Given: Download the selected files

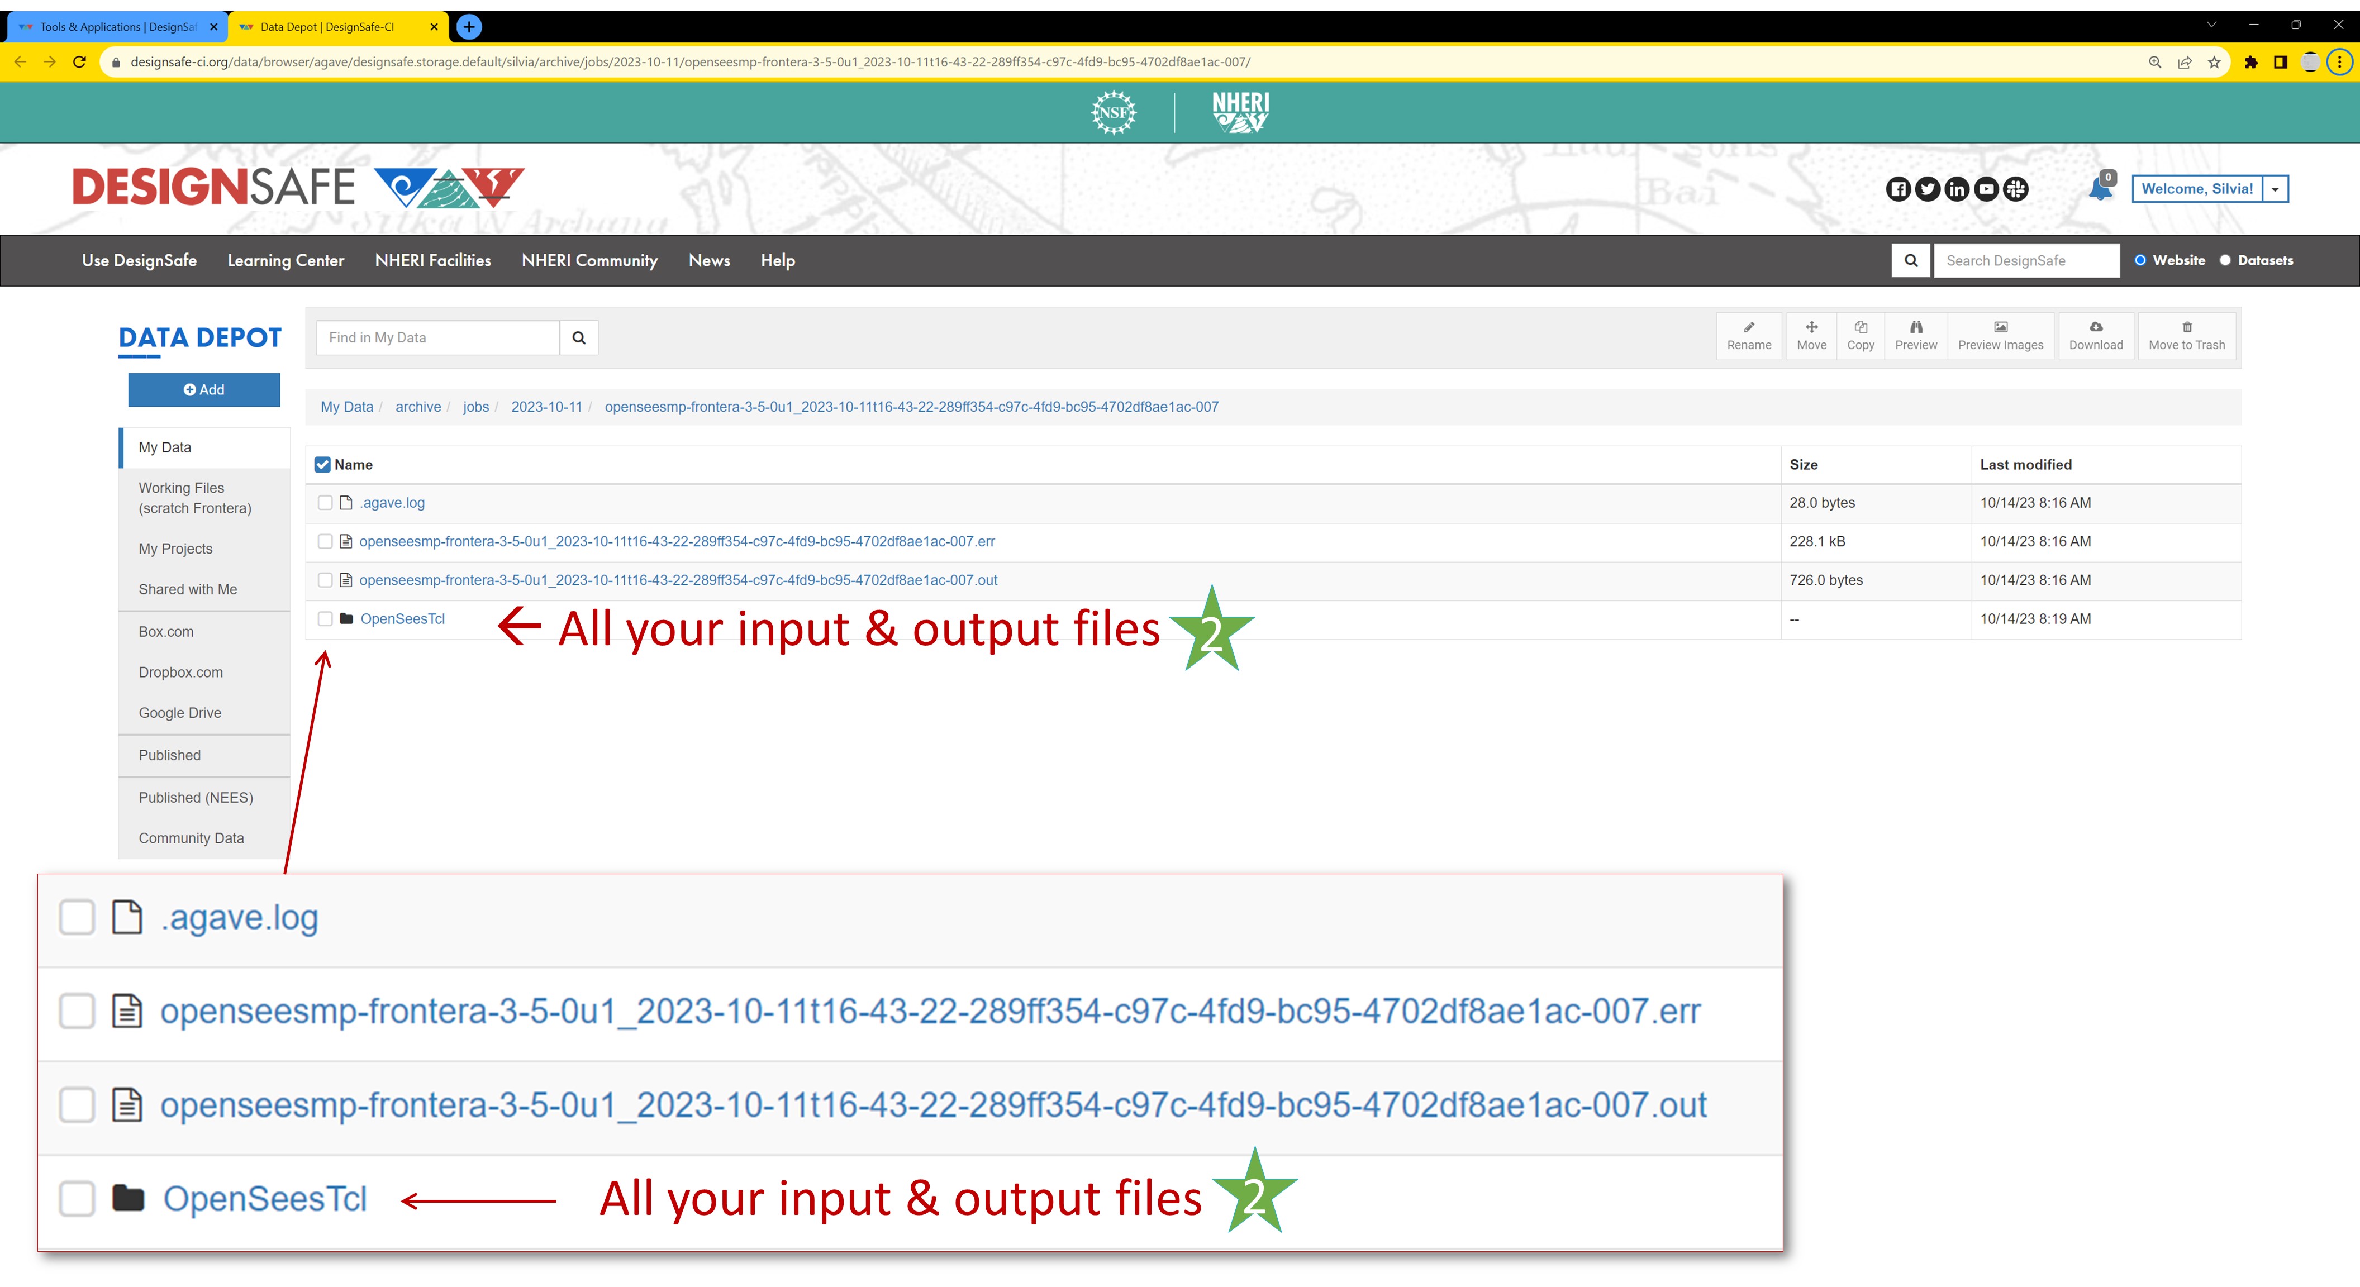Looking at the screenshot, I should coord(2096,335).
